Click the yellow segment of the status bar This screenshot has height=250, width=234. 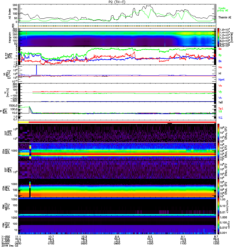pos(23,122)
